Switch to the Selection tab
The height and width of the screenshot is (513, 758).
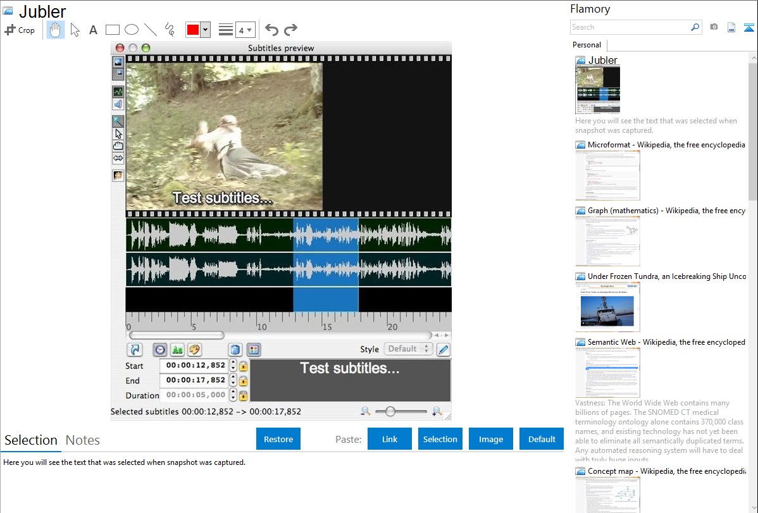click(31, 440)
